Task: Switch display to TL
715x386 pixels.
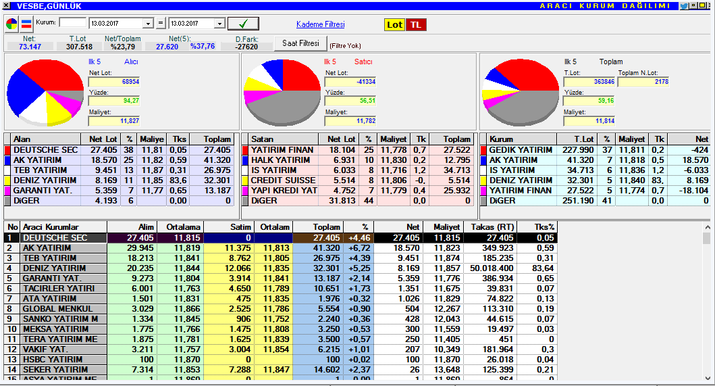Action: (416, 24)
